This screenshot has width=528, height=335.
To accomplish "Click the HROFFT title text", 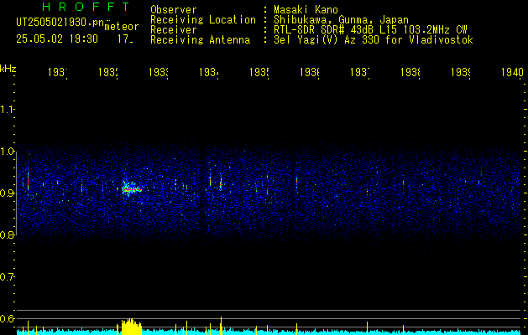I will pyautogui.click(x=86, y=7).
